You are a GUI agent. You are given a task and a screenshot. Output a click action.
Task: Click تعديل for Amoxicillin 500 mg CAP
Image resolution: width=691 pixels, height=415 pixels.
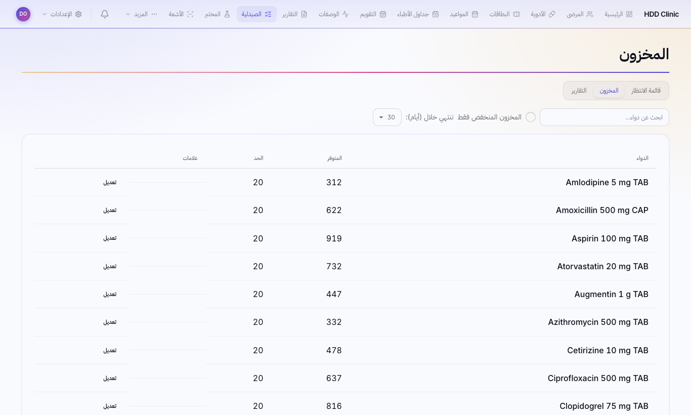110,210
